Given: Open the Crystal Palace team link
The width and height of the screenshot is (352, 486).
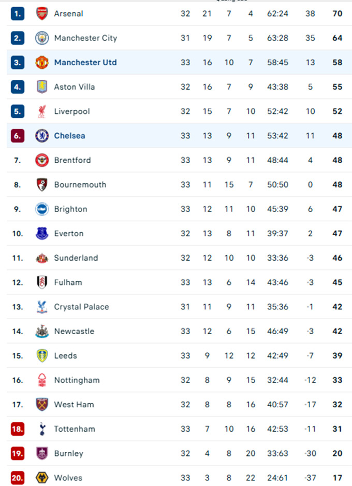Looking at the screenshot, I should 81,307.
